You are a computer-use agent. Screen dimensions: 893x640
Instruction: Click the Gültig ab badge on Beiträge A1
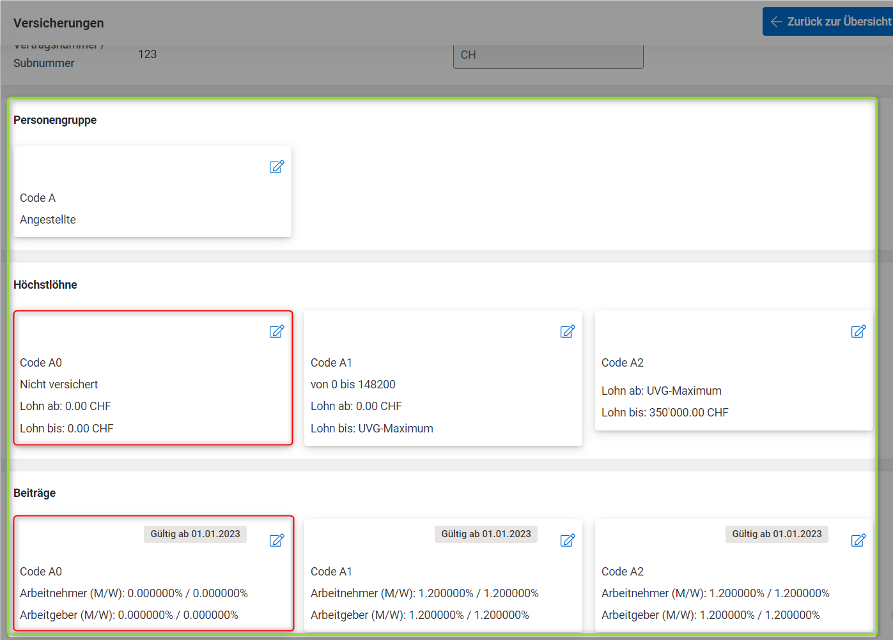(486, 534)
